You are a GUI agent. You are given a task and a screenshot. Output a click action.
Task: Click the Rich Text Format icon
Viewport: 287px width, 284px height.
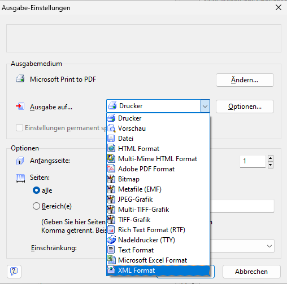[x=111, y=230]
